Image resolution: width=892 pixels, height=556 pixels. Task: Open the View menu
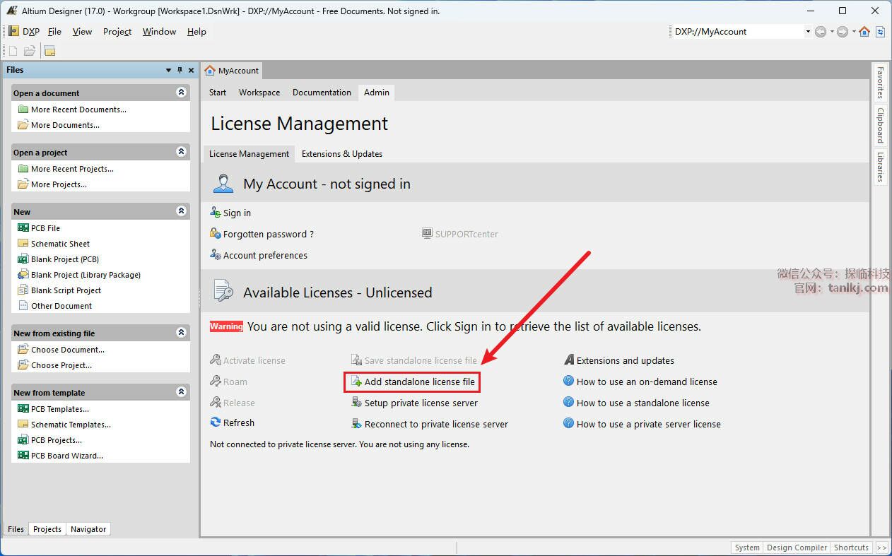click(82, 32)
